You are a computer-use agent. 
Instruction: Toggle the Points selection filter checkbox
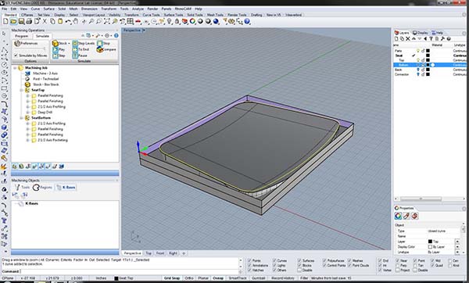point(249,260)
